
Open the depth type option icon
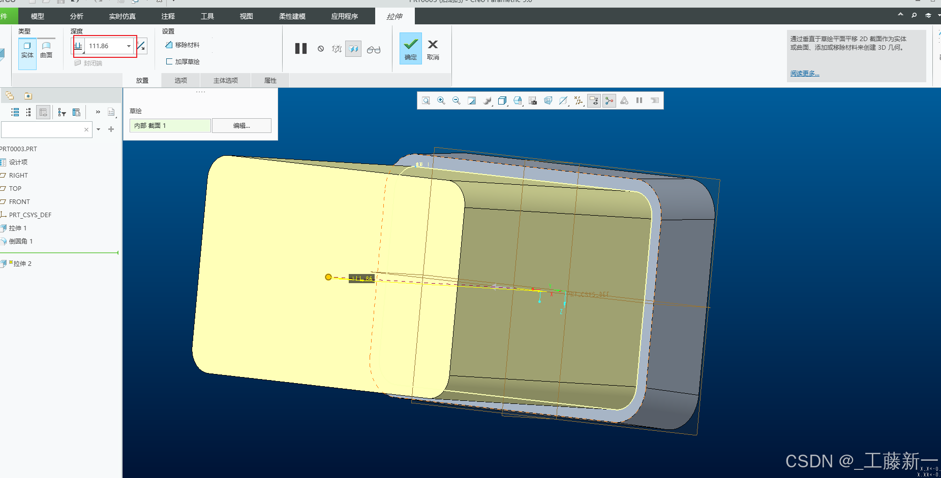(78, 46)
